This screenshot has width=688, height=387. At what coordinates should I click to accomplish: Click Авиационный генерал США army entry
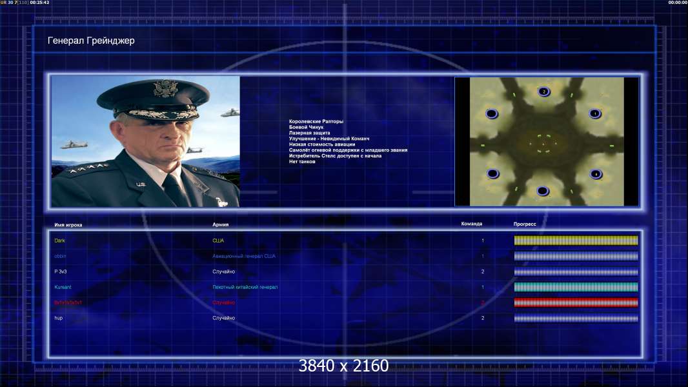pyautogui.click(x=244, y=256)
